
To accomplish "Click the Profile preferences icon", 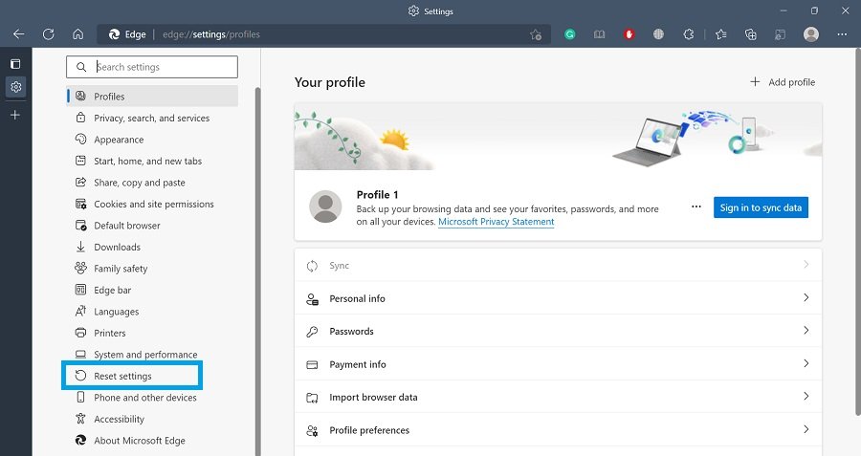I will [312, 431].
